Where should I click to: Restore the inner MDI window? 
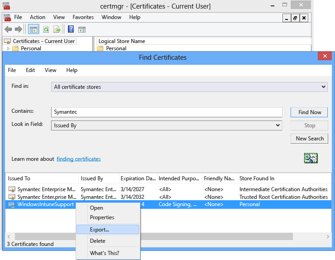pos(295,18)
